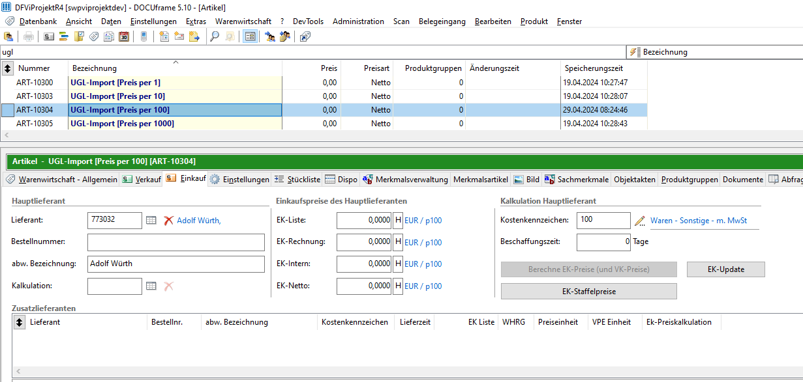Click the magnifying glass search icon
803x382 pixels.
(x=214, y=36)
